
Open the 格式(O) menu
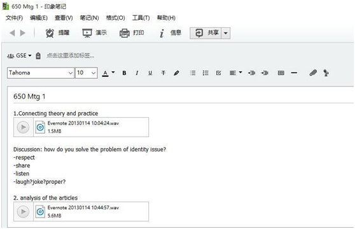coord(115,18)
